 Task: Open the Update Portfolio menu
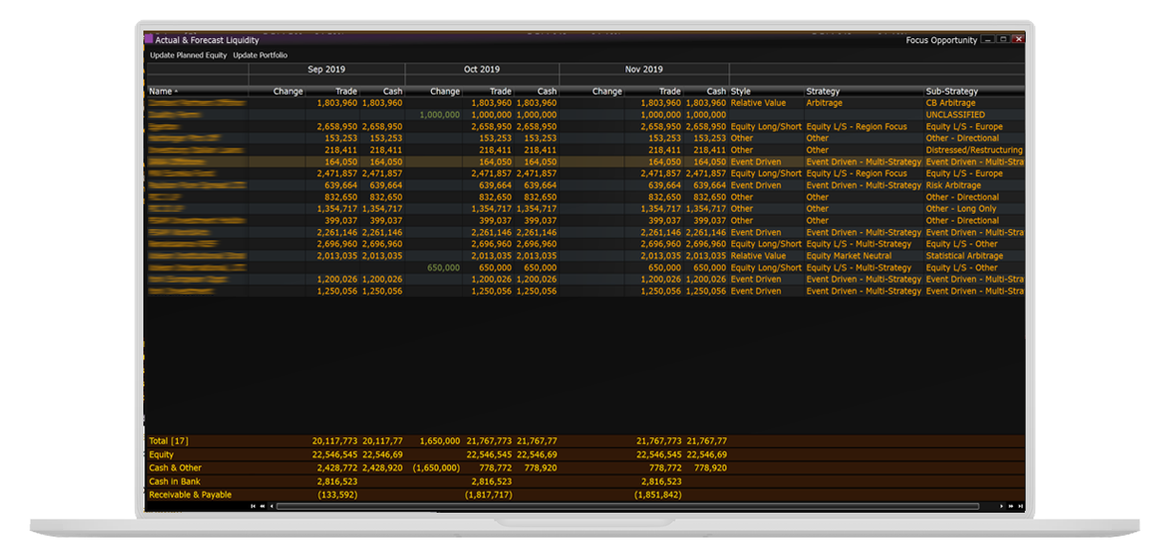(260, 55)
